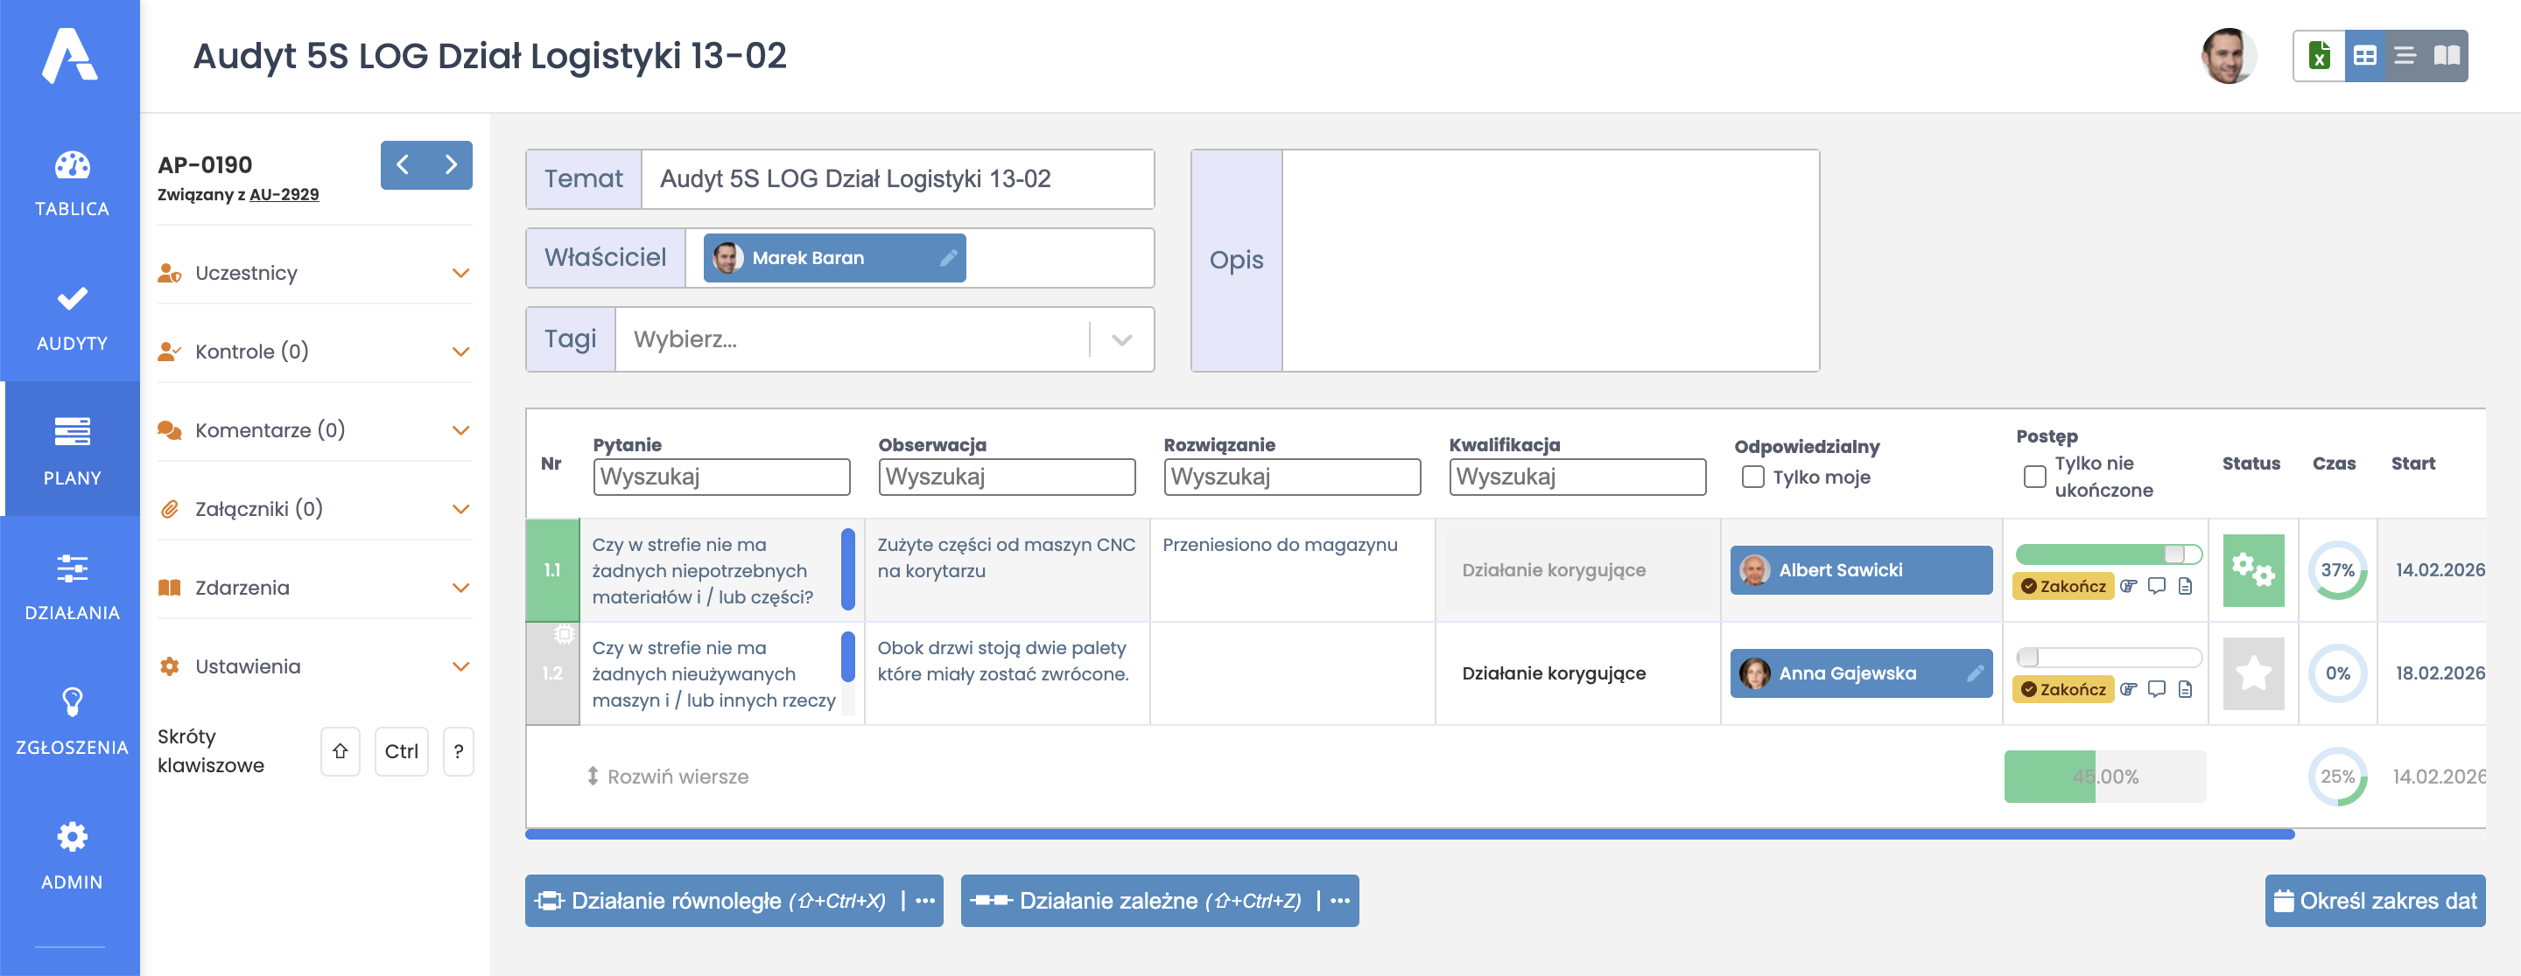Open document icon for row 1.2
This screenshot has height=976, width=2521.
coord(2186,689)
